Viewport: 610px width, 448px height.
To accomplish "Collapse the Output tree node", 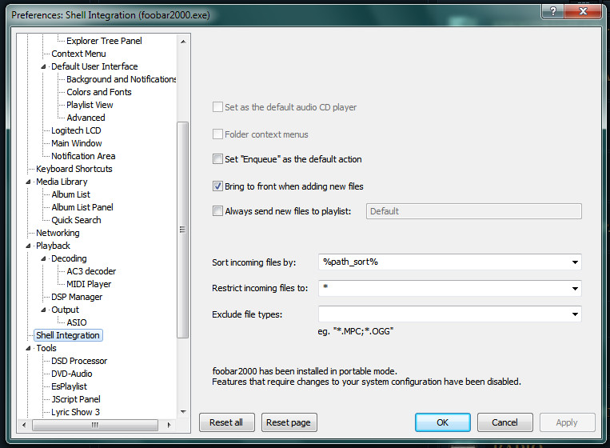I will click(43, 310).
